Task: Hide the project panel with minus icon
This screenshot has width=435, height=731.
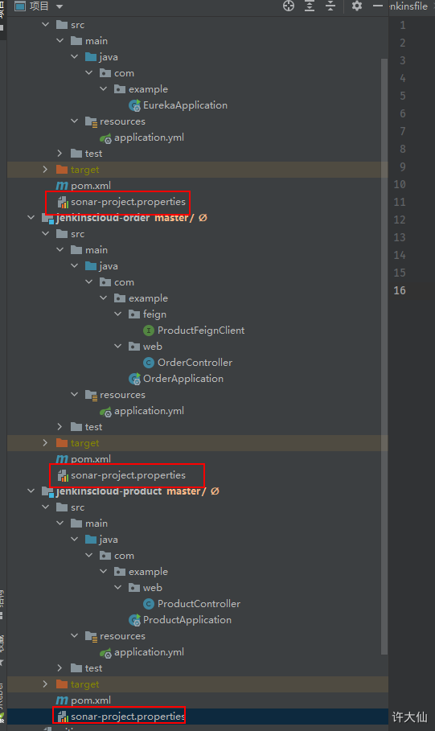Action: coord(378,6)
